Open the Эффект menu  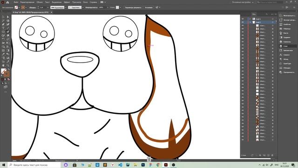[x=67, y=2]
